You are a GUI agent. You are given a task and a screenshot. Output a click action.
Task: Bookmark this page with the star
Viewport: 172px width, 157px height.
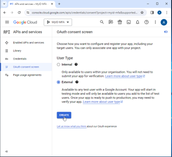coord(142,13)
